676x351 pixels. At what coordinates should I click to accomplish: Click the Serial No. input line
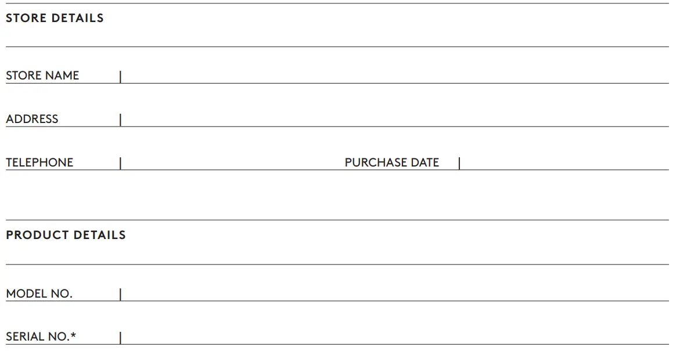(x=395, y=337)
